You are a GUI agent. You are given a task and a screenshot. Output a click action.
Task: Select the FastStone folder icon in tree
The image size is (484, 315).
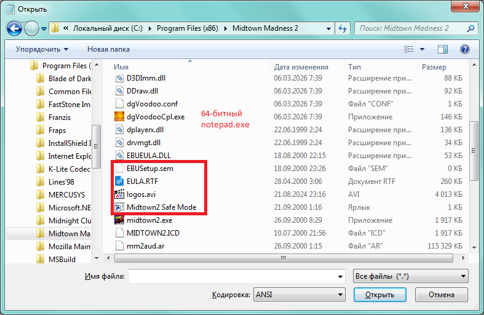40,105
